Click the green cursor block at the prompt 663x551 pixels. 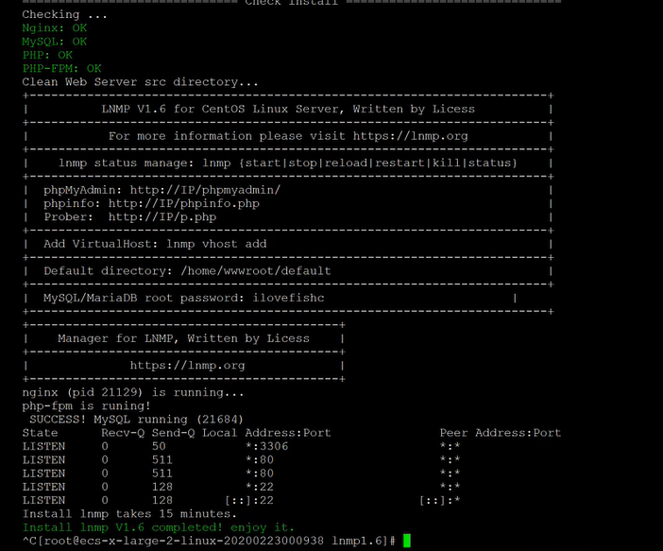(x=407, y=541)
